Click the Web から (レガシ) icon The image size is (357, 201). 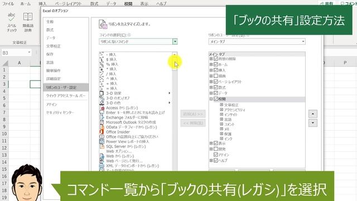(102, 156)
